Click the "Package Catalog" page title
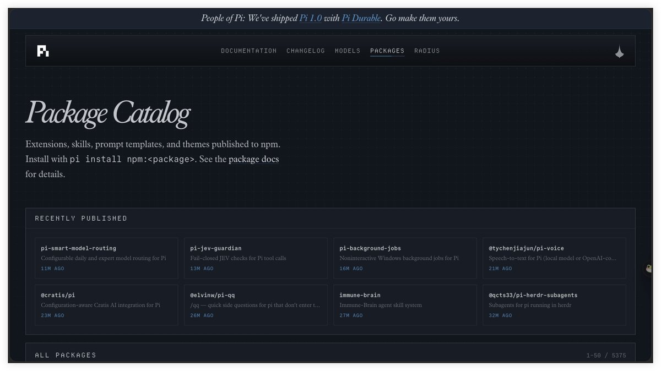The height and width of the screenshot is (371, 661). tap(108, 113)
